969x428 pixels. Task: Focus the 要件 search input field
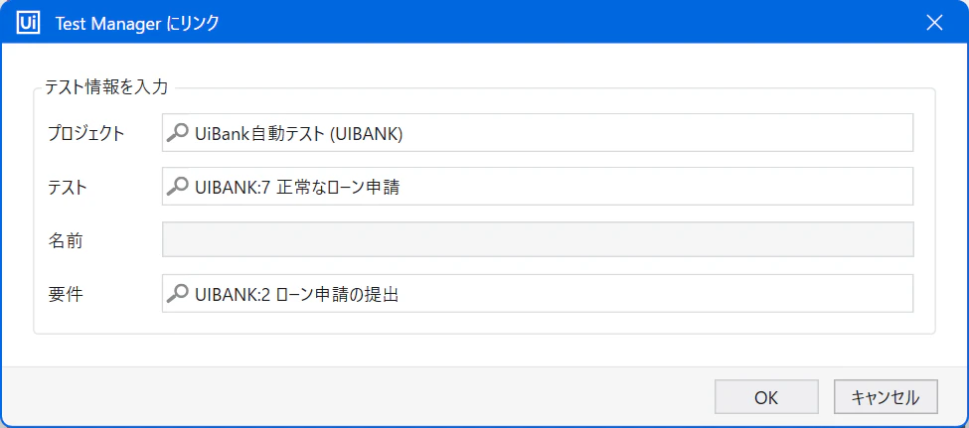[538, 293]
